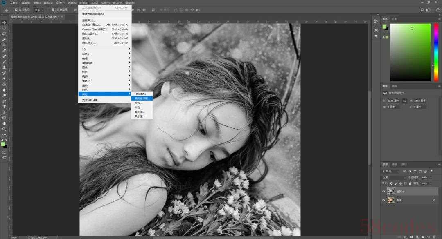This screenshot has width=442, height=239.
Task: Select the Healing Brush tool
Action: coord(4,56)
